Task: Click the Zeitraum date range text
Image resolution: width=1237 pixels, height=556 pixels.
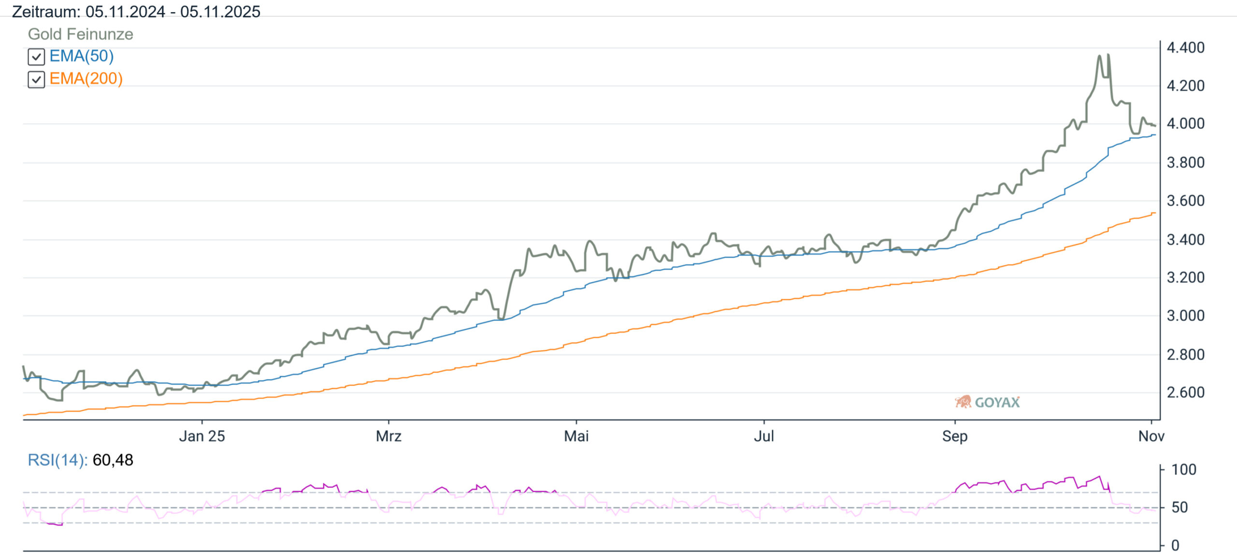Action: tap(136, 12)
